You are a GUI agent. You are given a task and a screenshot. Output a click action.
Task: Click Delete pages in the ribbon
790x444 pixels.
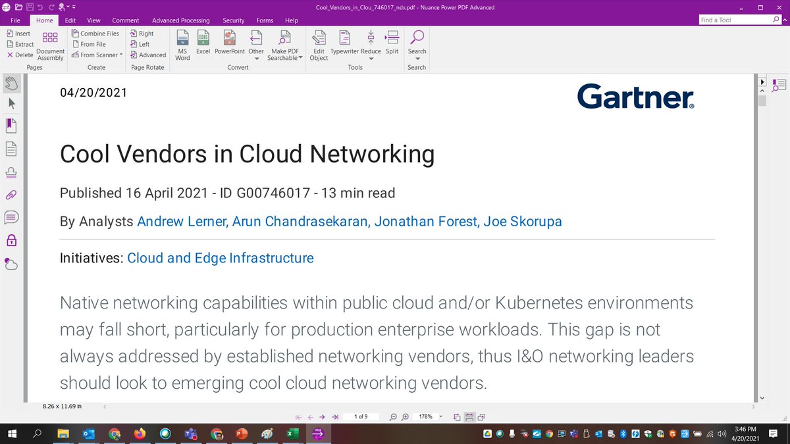20,55
